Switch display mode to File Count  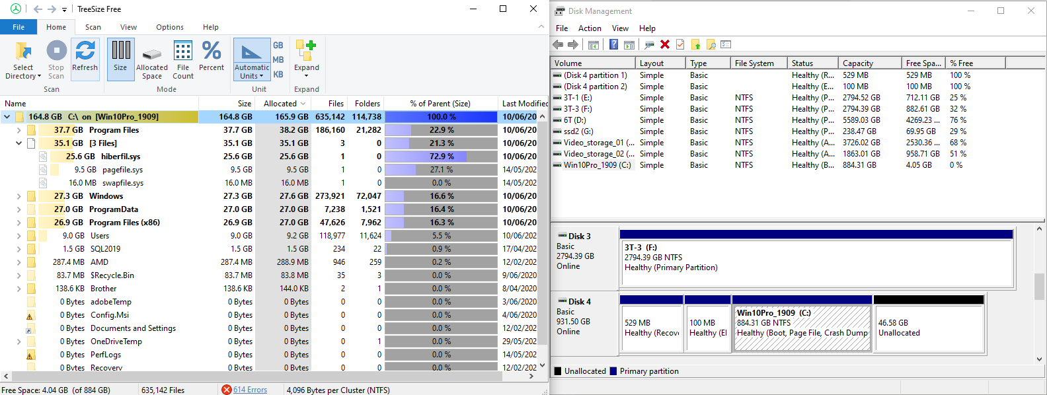click(x=183, y=60)
